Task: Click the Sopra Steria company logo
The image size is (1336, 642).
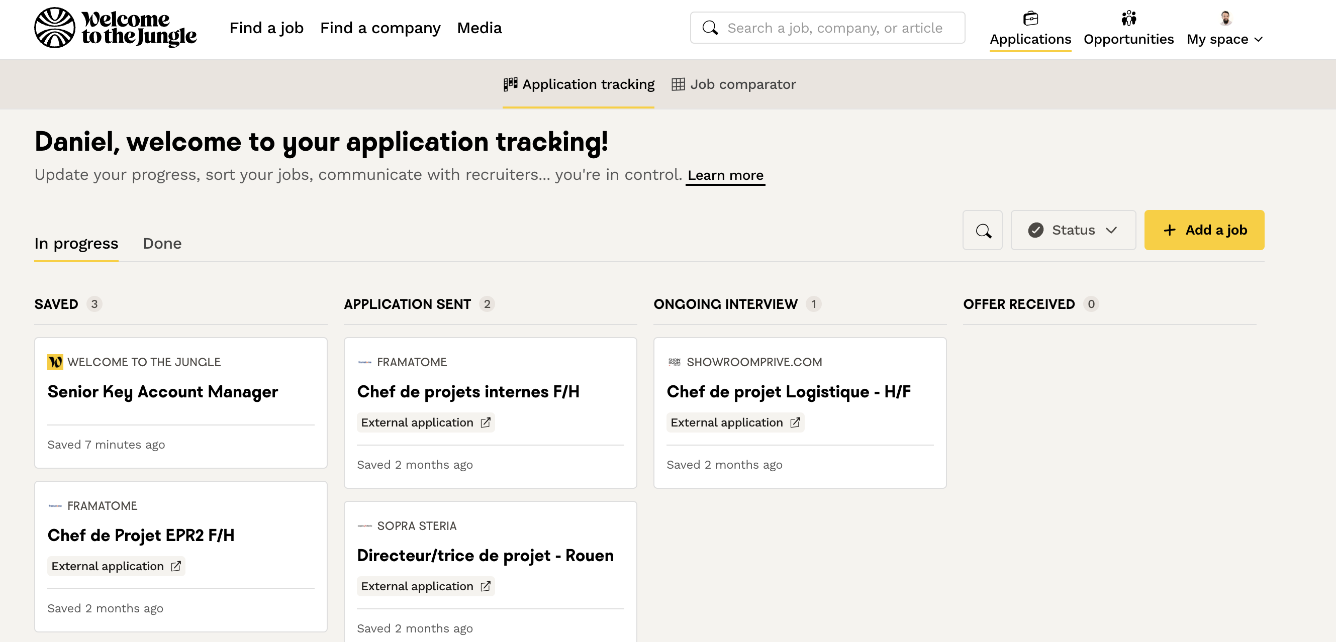Action: [x=364, y=526]
